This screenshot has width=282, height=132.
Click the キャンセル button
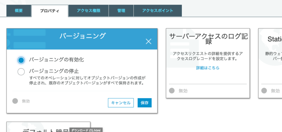point(121,103)
